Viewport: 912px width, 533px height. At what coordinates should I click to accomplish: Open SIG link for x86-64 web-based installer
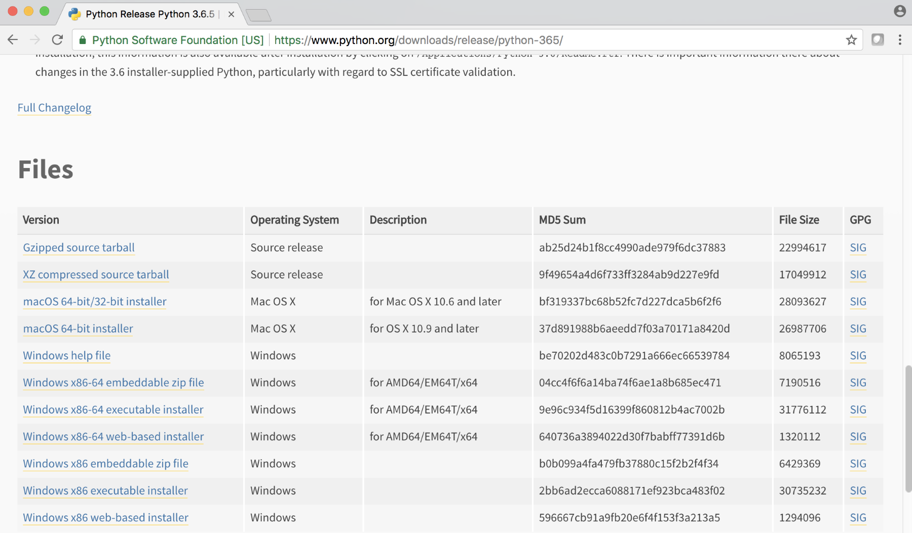click(858, 436)
